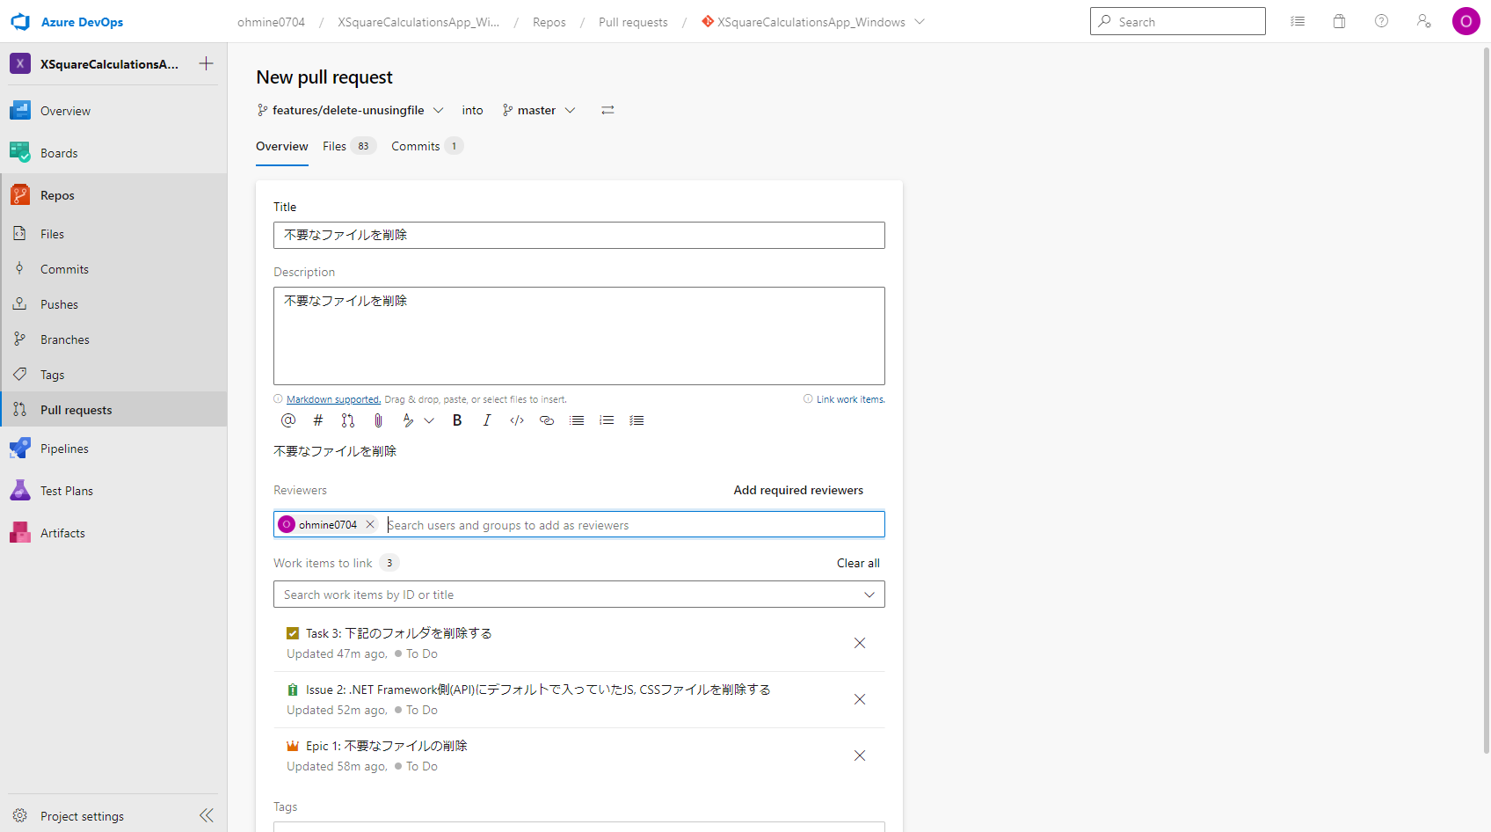This screenshot has width=1491, height=832.
Task: Insert a # work item reference
Action: [318, 420]
